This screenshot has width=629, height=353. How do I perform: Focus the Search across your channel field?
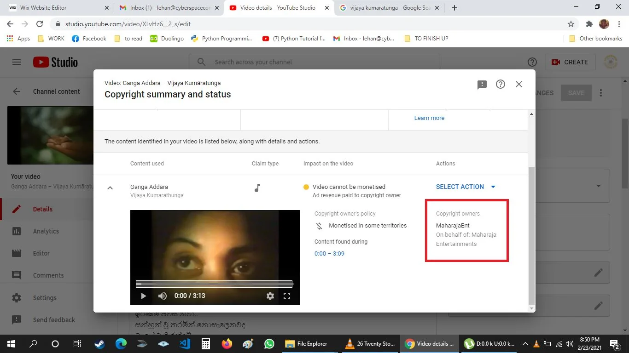tap(314, 62)
